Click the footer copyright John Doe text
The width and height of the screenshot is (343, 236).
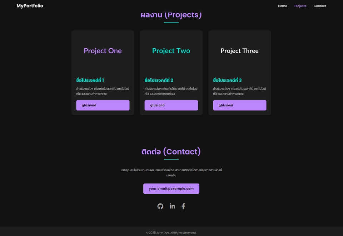coord(171,232)
